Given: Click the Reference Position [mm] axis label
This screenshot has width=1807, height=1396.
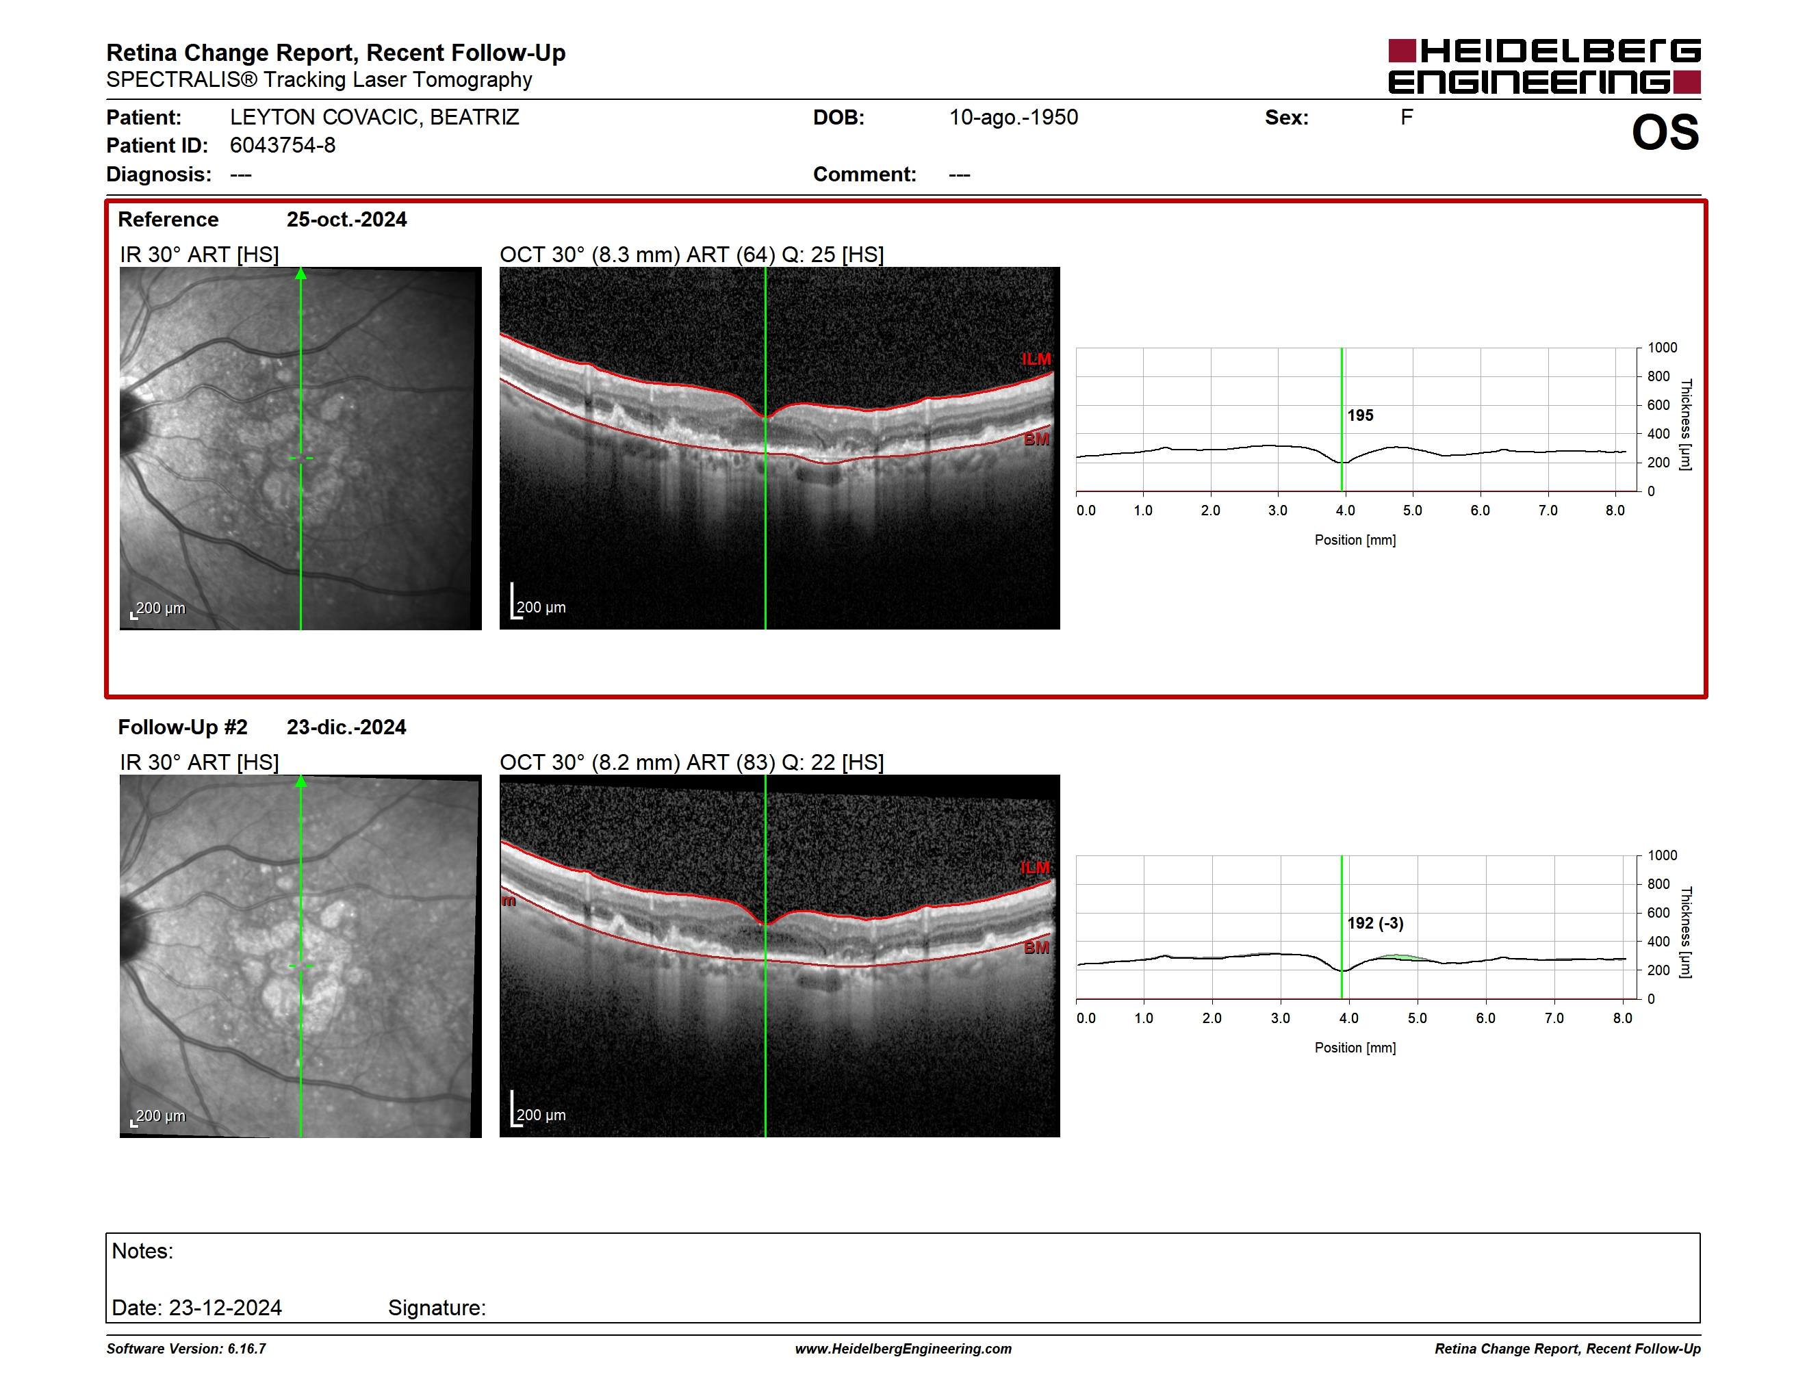Looking at the screenshot, I should [x=1355, y=540].
